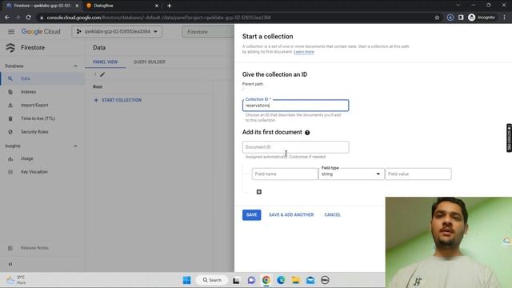Open the project selector dropdown

117,32
